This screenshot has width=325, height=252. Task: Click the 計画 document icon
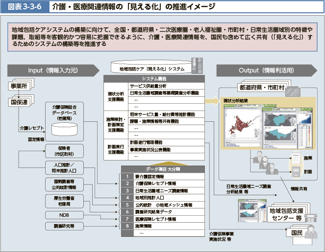click(x=296, y=172)
